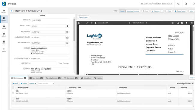The height and width of the screenshot is (110, 195).
Task: Open the Invoice Posting Date calendar picker
Action: [x=67, y=38]
